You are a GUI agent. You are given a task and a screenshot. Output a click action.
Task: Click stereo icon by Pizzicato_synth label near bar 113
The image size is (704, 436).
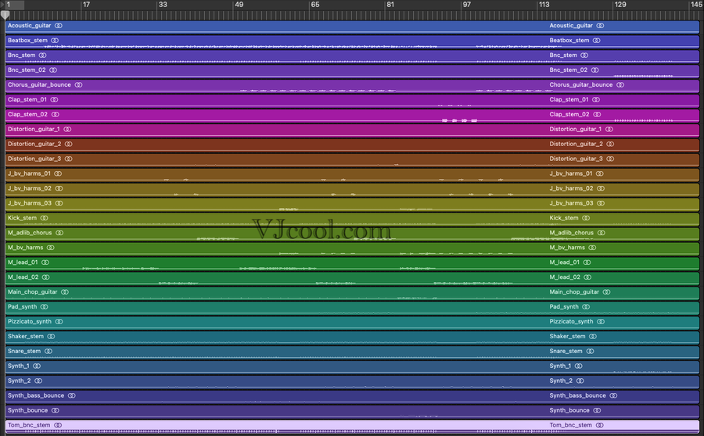[x=601, y=322]
